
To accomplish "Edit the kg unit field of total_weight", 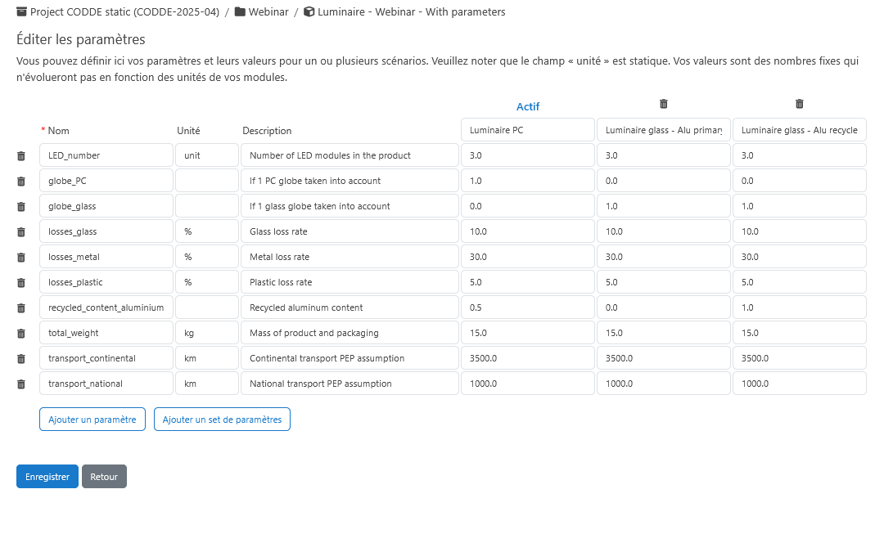I will [x=207, y=333].
